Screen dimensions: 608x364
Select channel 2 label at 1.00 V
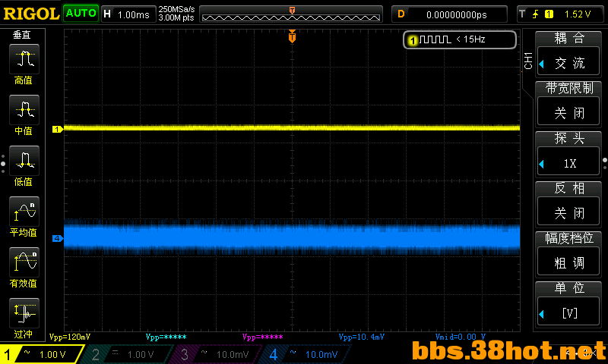128,354
